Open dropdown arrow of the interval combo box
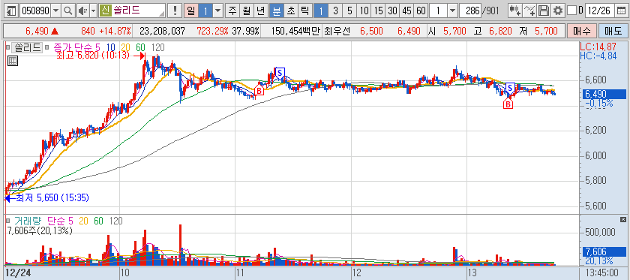 (x=452, y=11)
